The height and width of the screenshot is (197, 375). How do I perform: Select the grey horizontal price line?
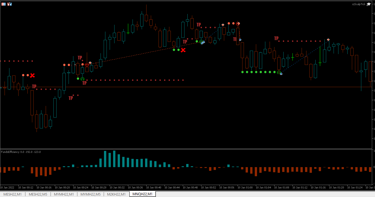(x=186, y=87)
